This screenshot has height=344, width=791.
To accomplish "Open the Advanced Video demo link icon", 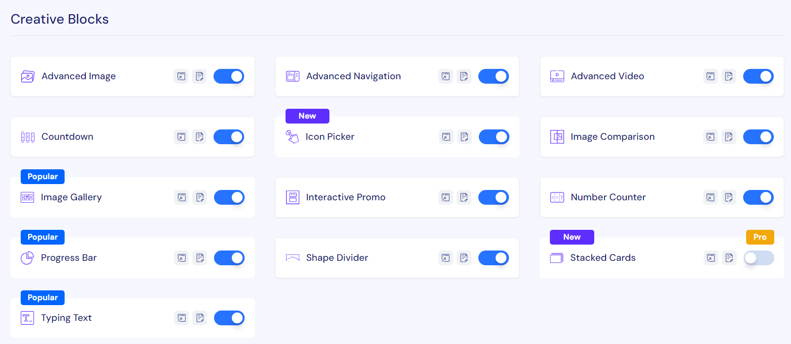I will coord(711,76).
